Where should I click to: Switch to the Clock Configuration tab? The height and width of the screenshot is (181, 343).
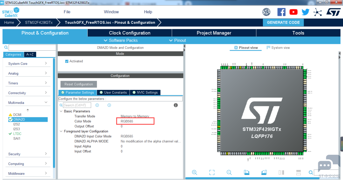[130, 33]
